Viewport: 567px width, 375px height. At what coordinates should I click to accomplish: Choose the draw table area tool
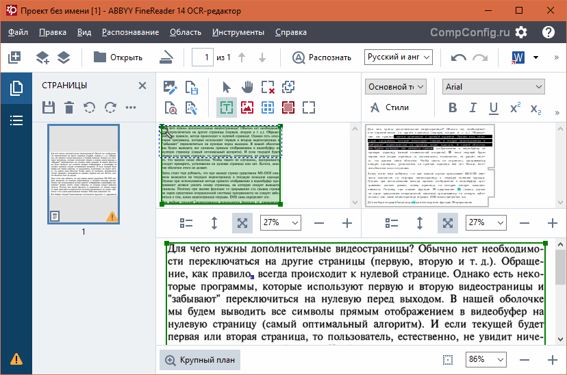click(268, 107)
